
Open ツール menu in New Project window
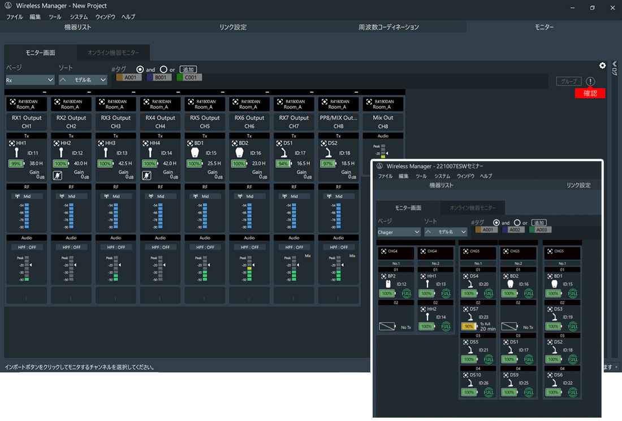click(55, 16)
